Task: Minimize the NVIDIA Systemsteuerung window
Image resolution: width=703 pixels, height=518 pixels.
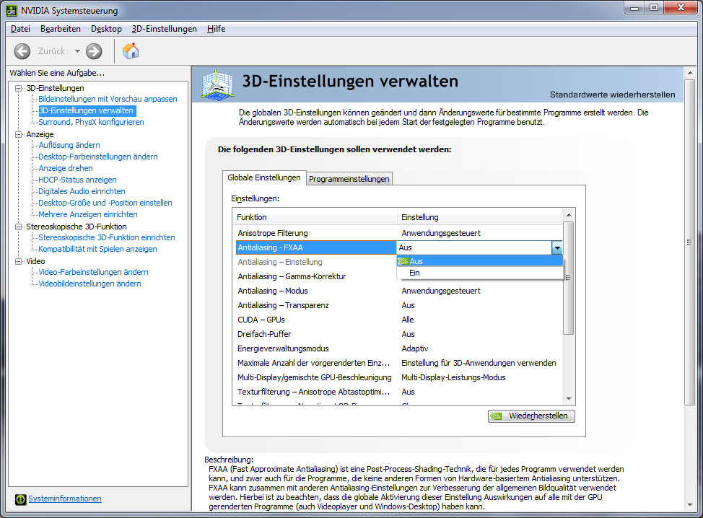Action: [634, 7]
